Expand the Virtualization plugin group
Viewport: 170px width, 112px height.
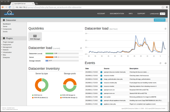[2, 52]
